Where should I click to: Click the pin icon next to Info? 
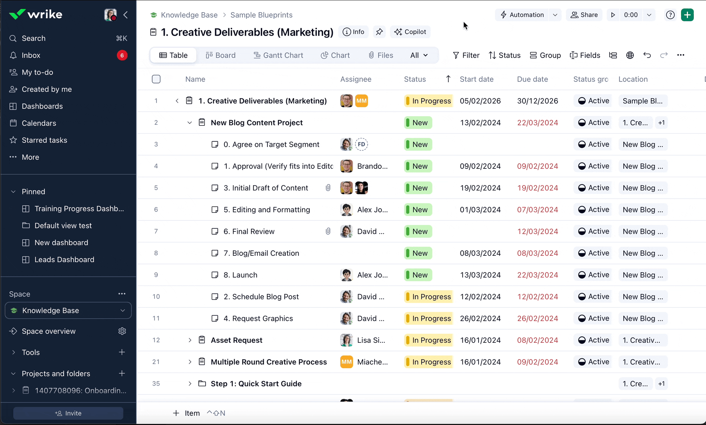tap(379, 32)
